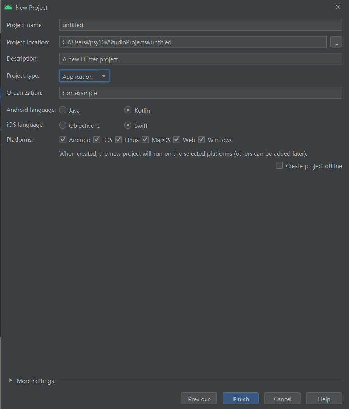Click into the Project location field
Viewport: 349px width, 409px height.
coord(193,42)
